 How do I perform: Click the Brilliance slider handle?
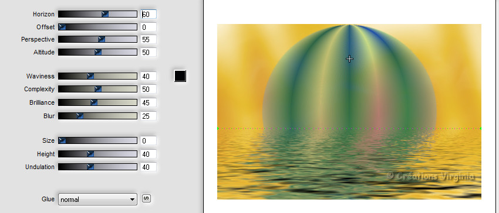pyautogui.click(x=94, y=102)
